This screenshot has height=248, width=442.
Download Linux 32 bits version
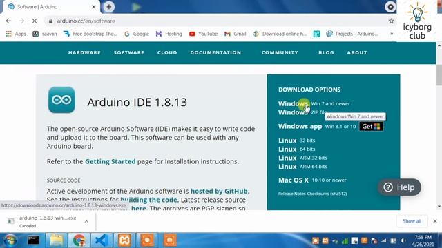tap(296, 141)
